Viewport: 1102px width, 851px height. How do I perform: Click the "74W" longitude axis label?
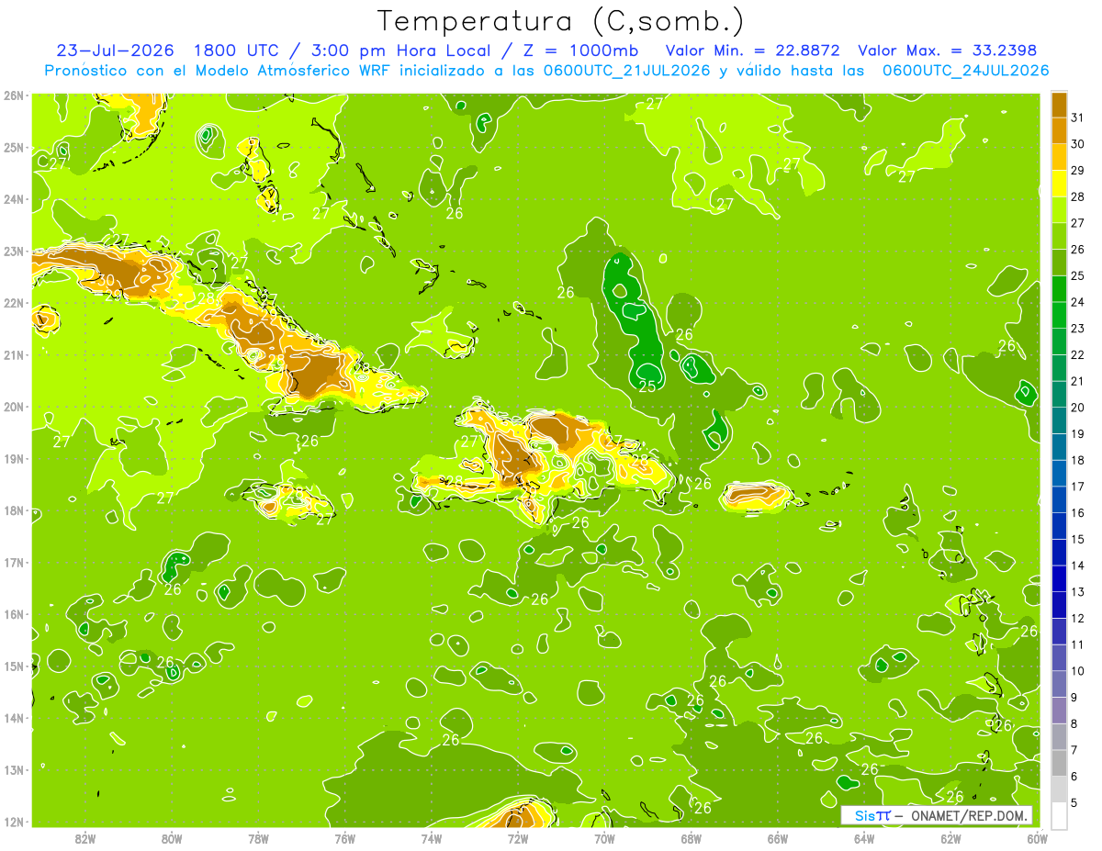pos(432,837)
